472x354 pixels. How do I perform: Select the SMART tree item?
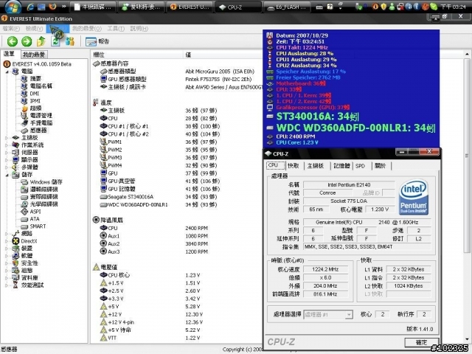coord(38,226)
